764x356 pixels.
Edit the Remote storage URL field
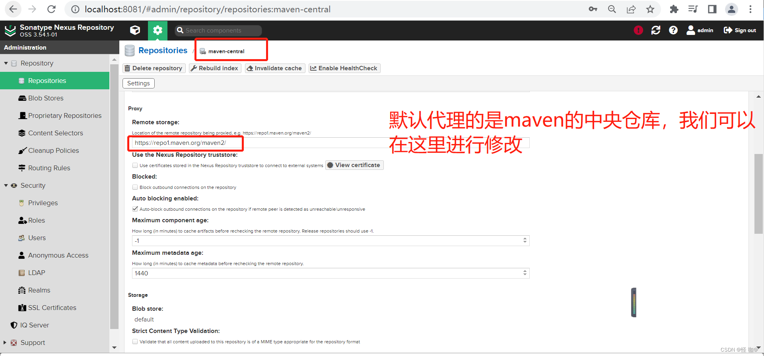pyautogui.click(x=330, y=143)
